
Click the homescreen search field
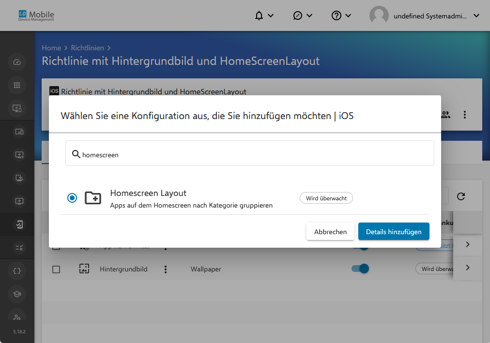250,153
